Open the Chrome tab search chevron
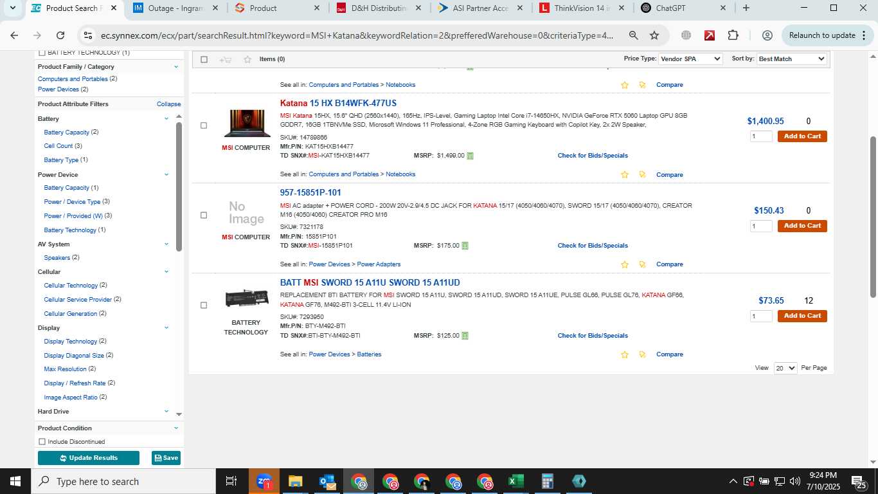The height and width of the screenshot is (494, 878). click(x=12, y=8)
